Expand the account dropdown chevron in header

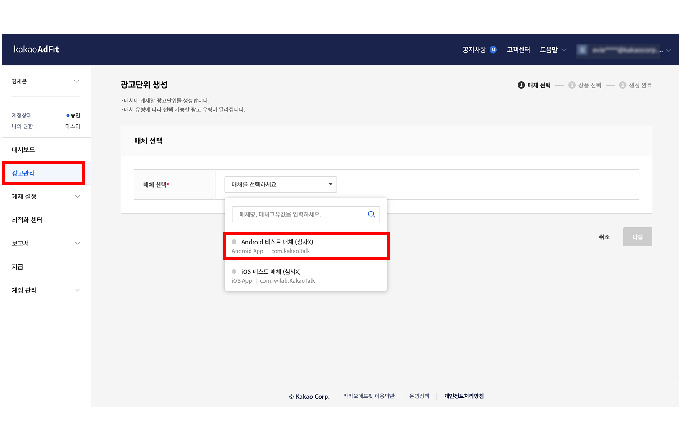668,50
